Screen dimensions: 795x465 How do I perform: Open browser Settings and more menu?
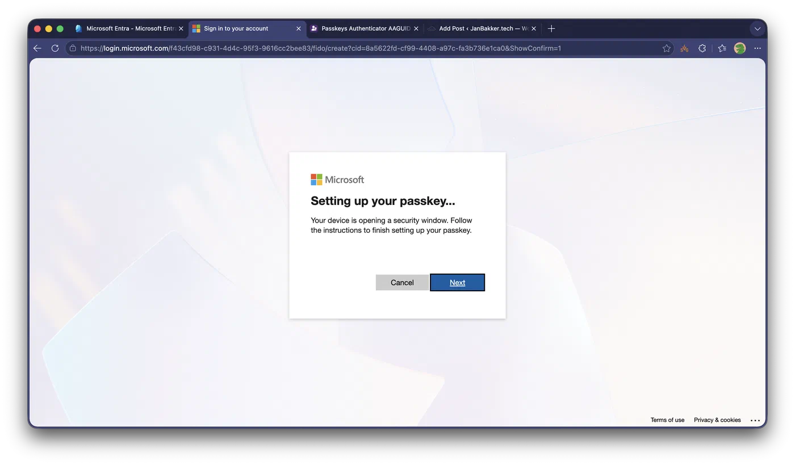coord(758,48)
